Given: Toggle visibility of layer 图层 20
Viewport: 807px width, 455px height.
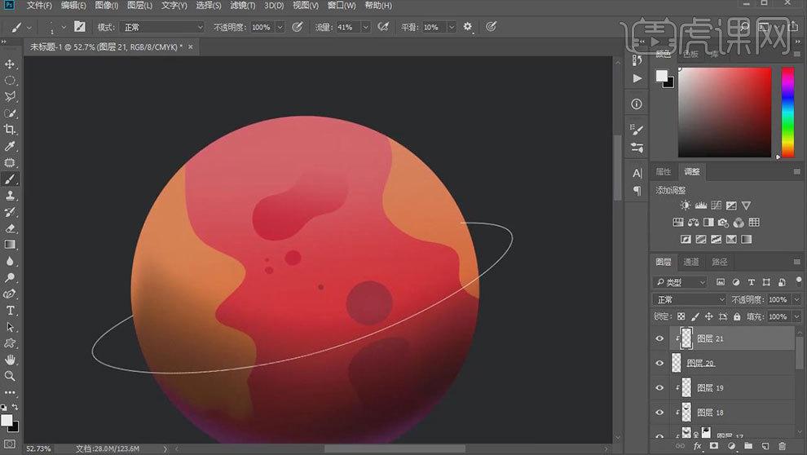Looking at the screenshot, I should [x=659, y=363].
